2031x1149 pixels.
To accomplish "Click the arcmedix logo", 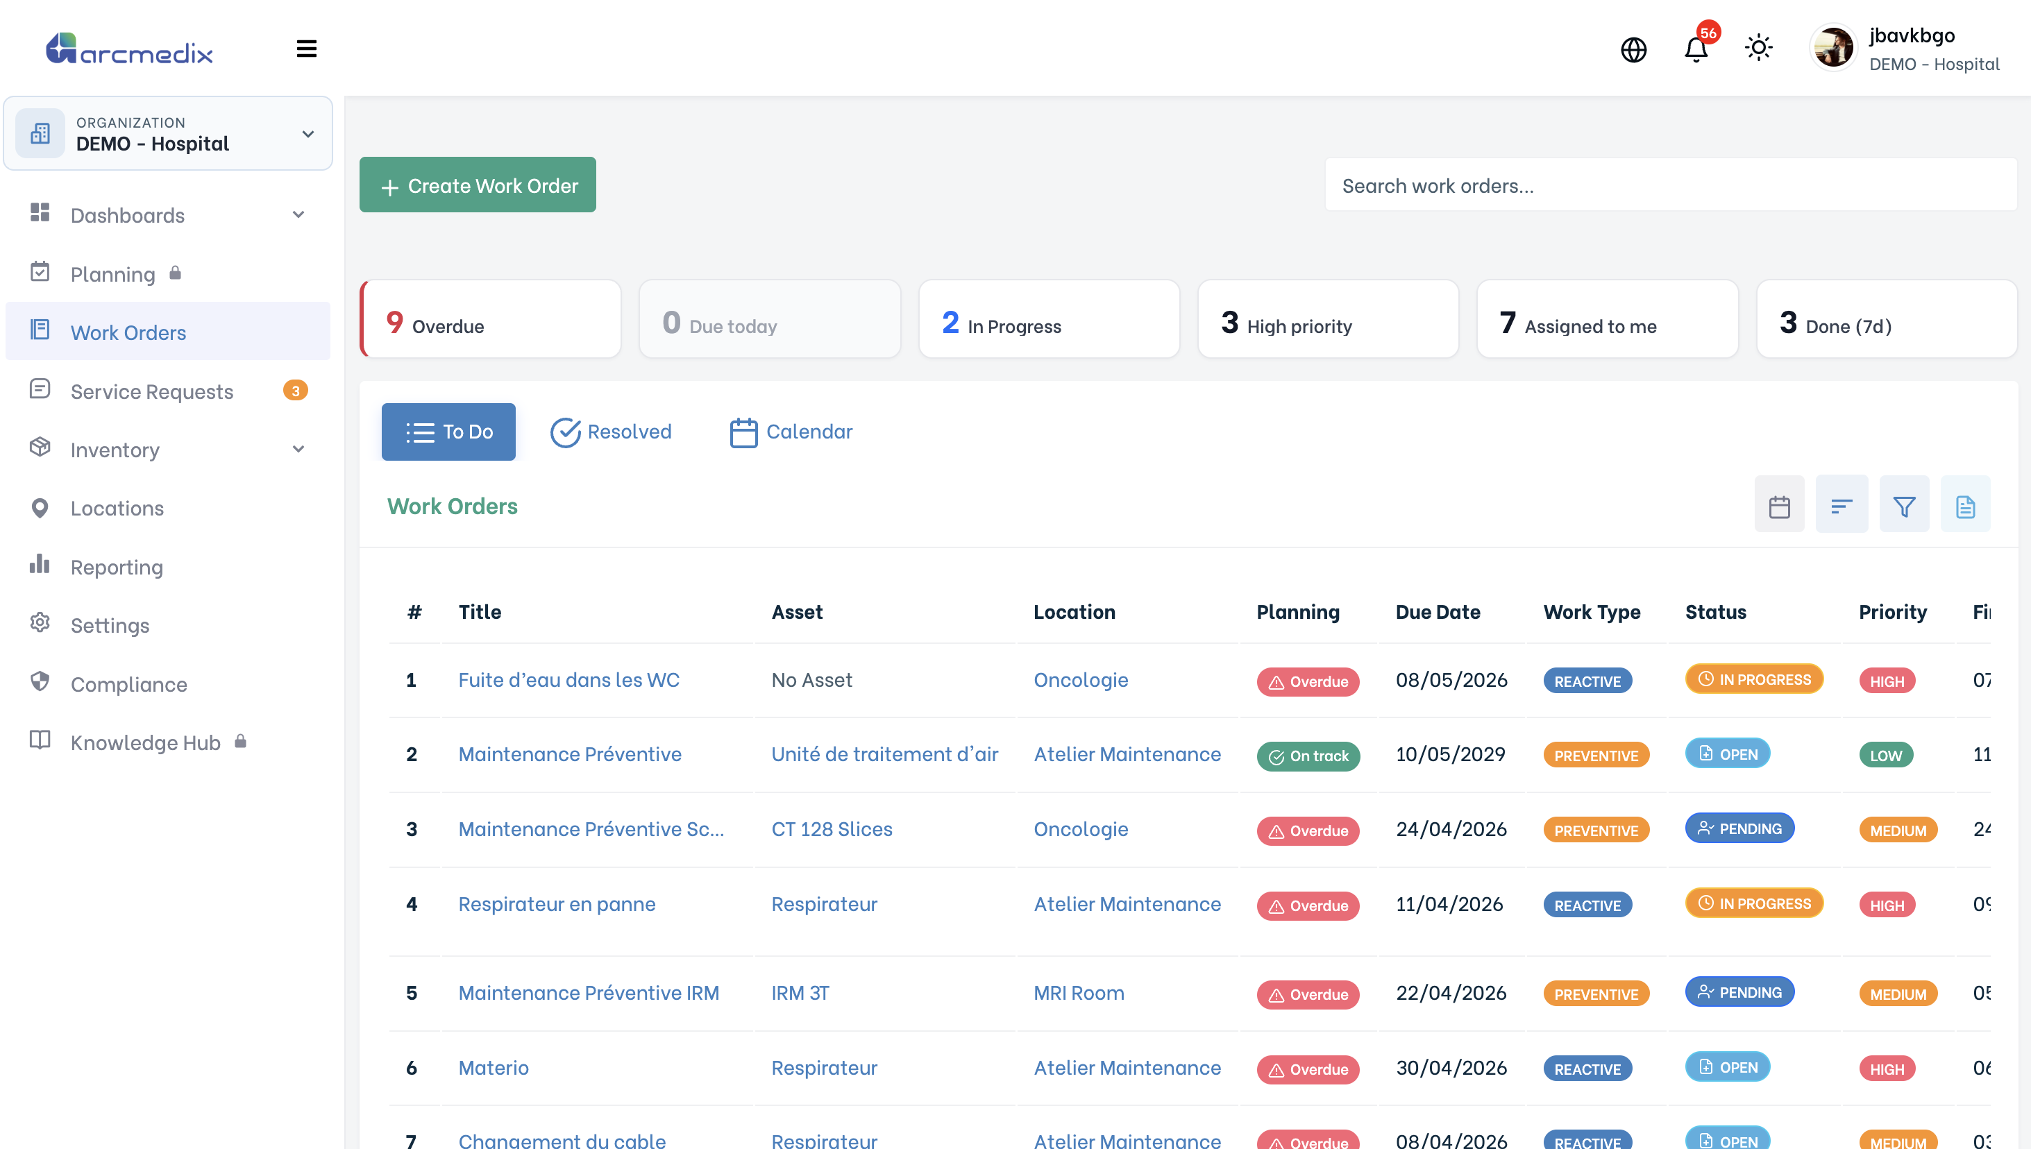I will 129,49.
